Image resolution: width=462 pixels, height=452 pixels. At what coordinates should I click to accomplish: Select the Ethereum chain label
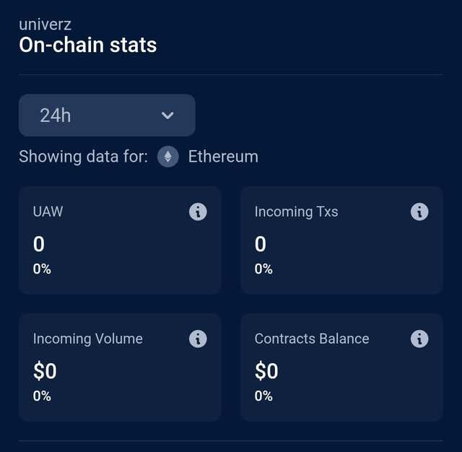(223, 157)
